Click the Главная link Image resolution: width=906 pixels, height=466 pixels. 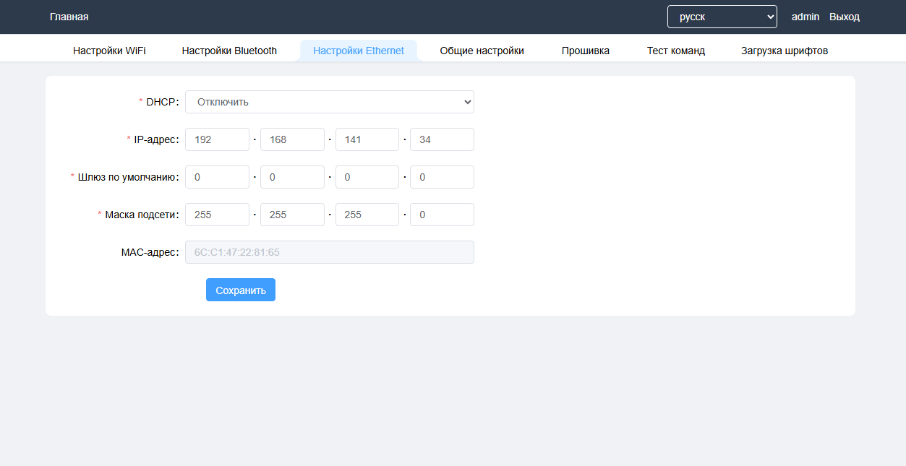pos(69,17)
